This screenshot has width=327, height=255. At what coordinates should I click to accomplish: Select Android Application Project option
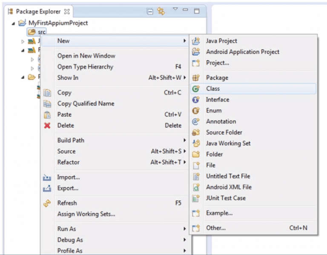tap(243, 52)
